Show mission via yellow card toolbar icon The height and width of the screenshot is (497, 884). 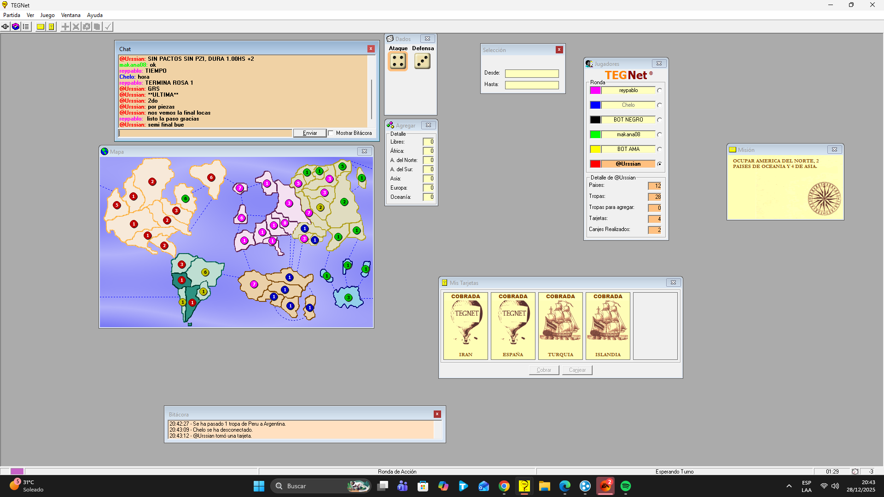click(41, 27)
